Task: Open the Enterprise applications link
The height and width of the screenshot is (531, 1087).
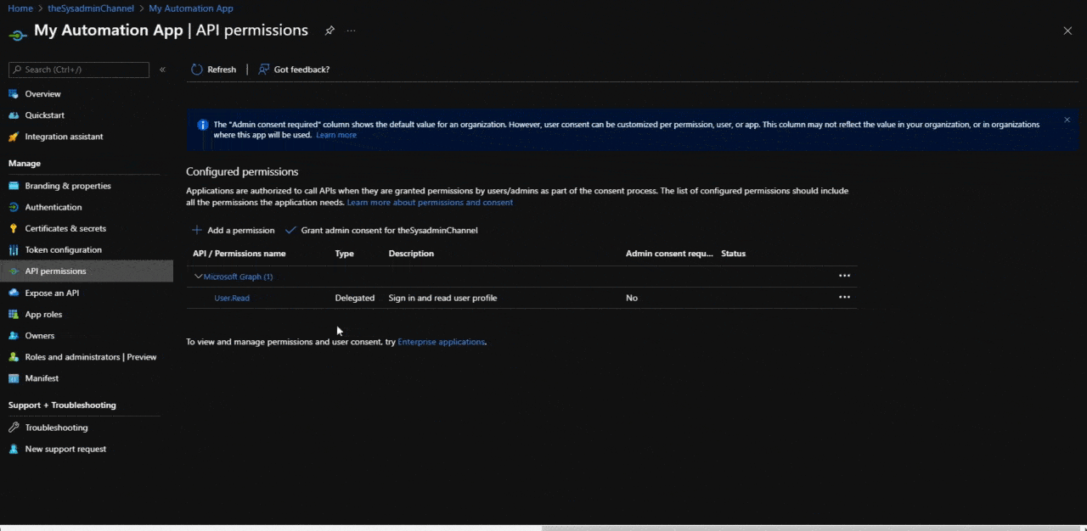Action: [441, 341]
